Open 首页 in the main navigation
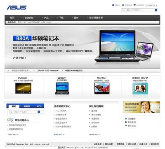Image resolution: width=165 pixels, height=149 pixels. 12,18
